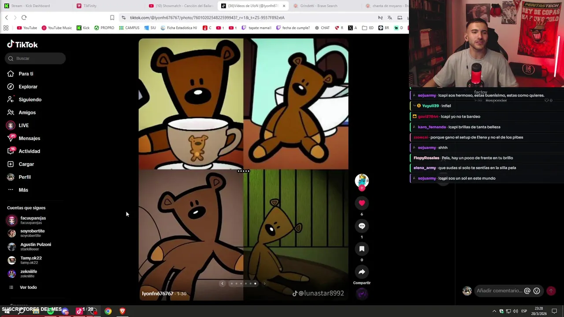Click the Añadir comentario field
Screen dimensions: 564x317
499,291
